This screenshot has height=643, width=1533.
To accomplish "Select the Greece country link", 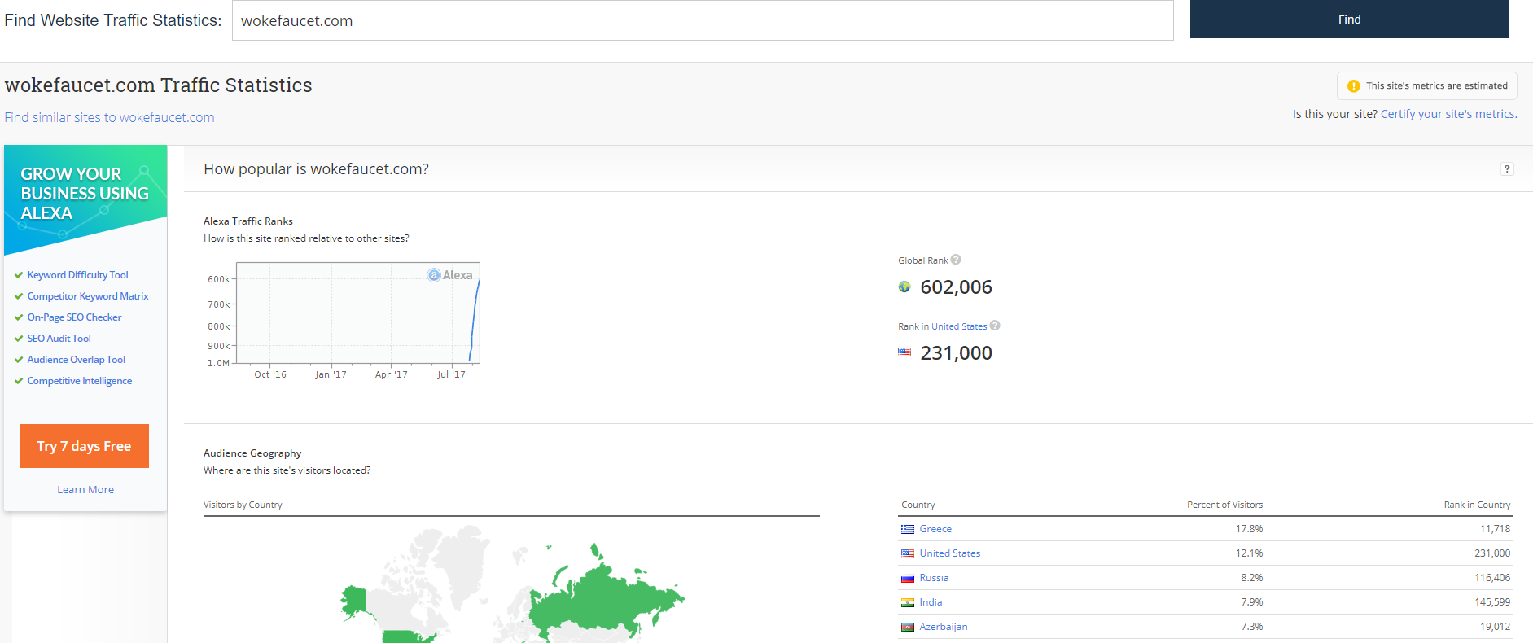I will (935, 529).
